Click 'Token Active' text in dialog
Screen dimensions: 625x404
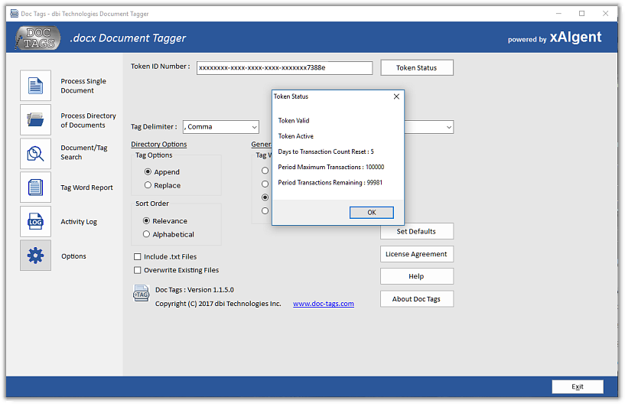tap(296, 136)
